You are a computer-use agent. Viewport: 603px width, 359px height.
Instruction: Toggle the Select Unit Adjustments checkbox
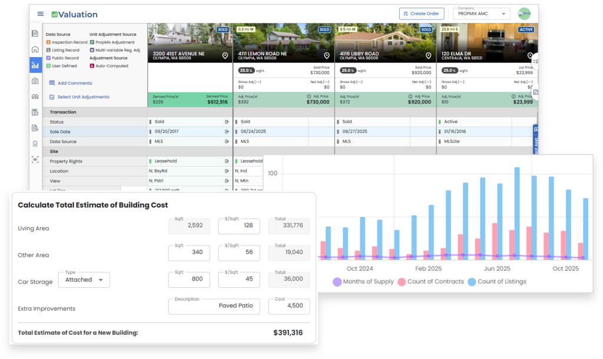pyautogui.click(x=52, y=97)
